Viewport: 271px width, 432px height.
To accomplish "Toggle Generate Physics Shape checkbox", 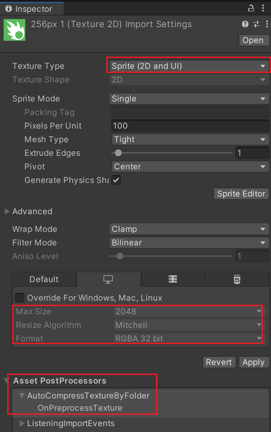I will pos(116,180).
